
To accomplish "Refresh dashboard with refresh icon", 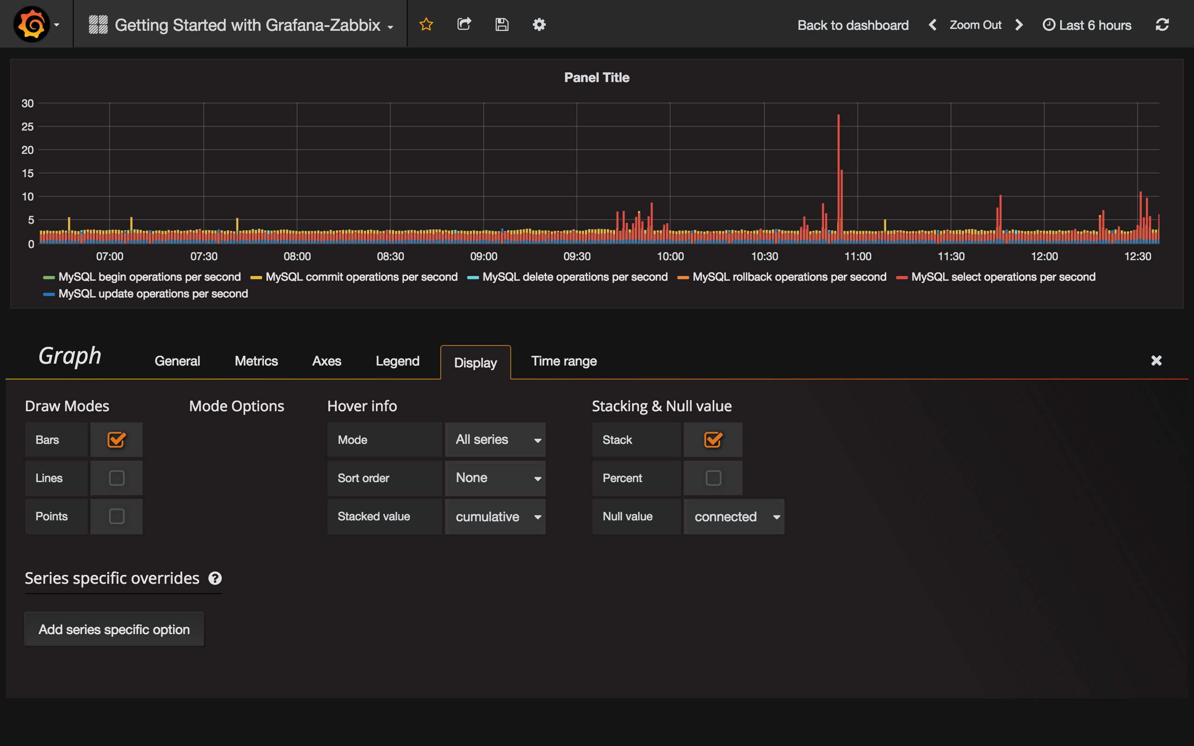I will click(x=1162, y=25).
